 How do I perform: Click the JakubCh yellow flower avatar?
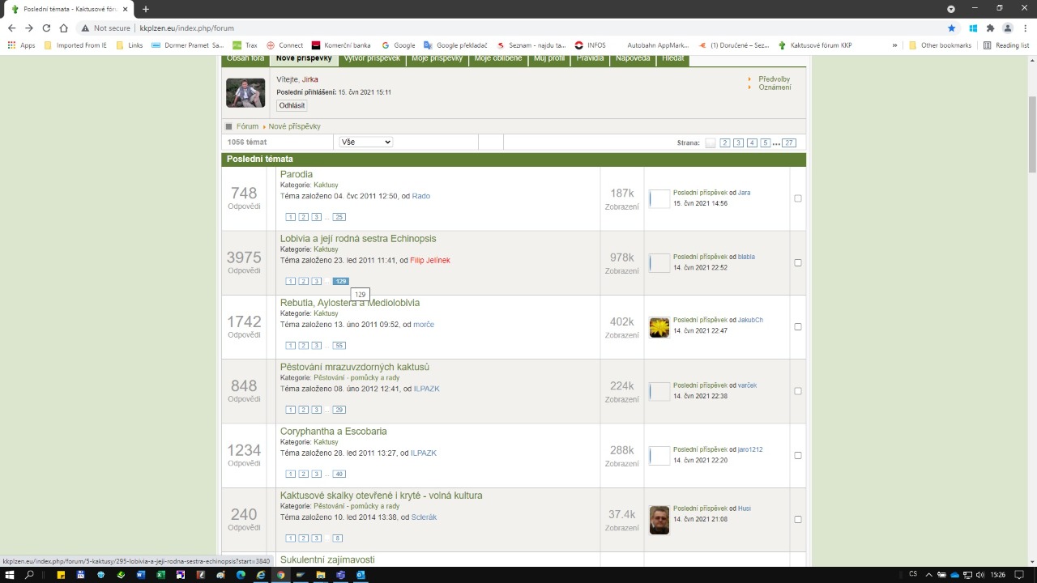tap(659, 327)
